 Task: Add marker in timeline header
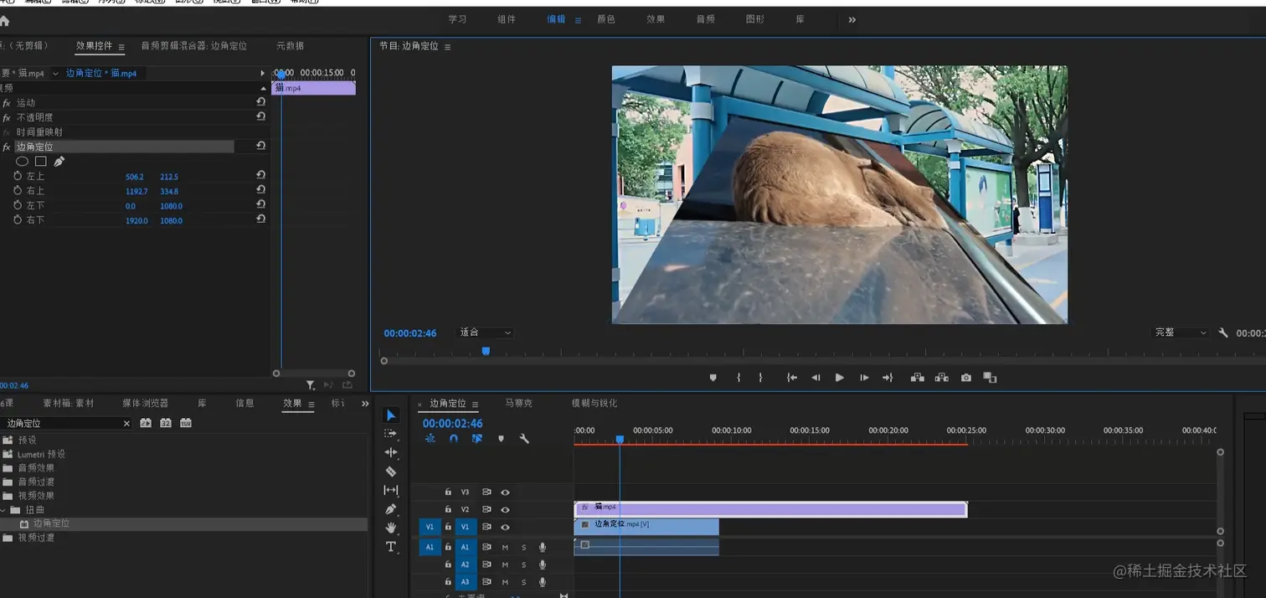501,438
